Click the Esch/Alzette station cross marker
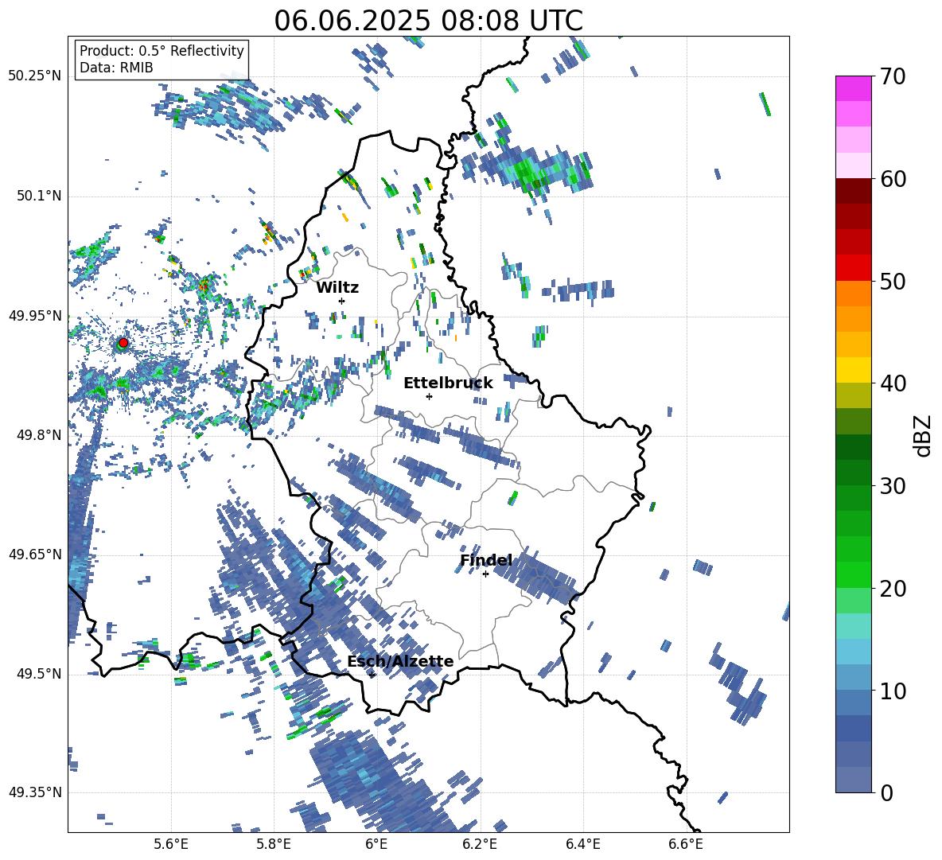The height and width of the screenshot is (860, 942). tap(372, 675)
